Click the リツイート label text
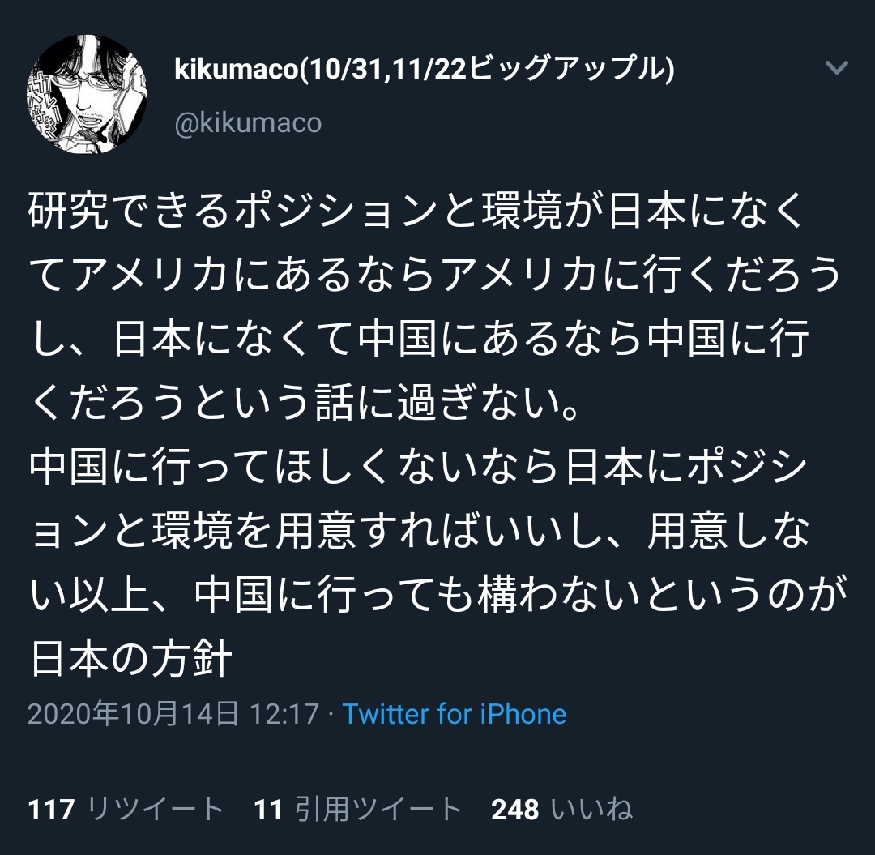875x855 pixels. coord(156,809)
